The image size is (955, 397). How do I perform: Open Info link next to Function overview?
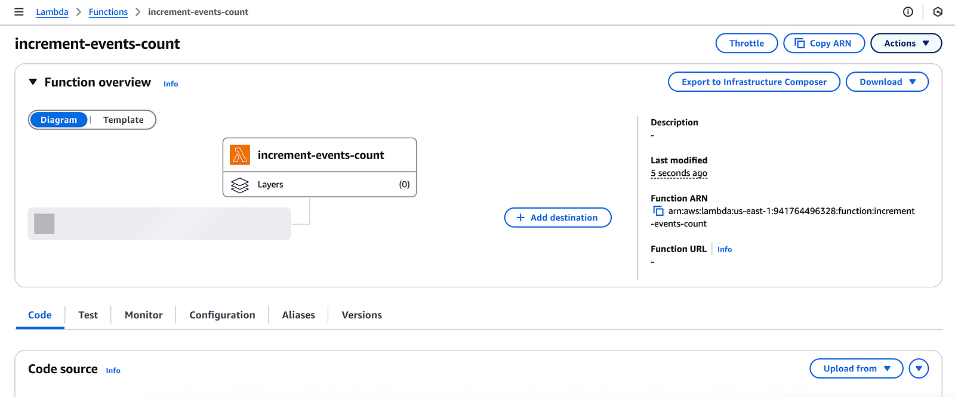coord(171,84)
